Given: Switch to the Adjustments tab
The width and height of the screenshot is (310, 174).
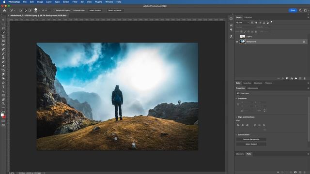Looking at the screenshot, I should point(253,88).
